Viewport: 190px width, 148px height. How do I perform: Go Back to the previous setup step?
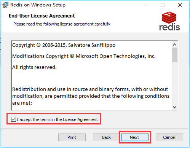coord(106,137)
